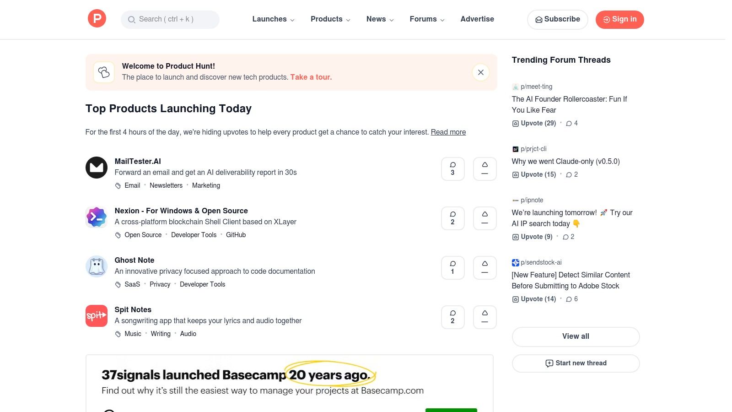Upvote Nexion - For Windows & Open Source
Viewport: 732px width, 412px height.
[x=484, y=218]
